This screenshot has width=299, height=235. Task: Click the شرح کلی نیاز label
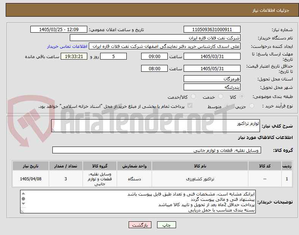277,126
